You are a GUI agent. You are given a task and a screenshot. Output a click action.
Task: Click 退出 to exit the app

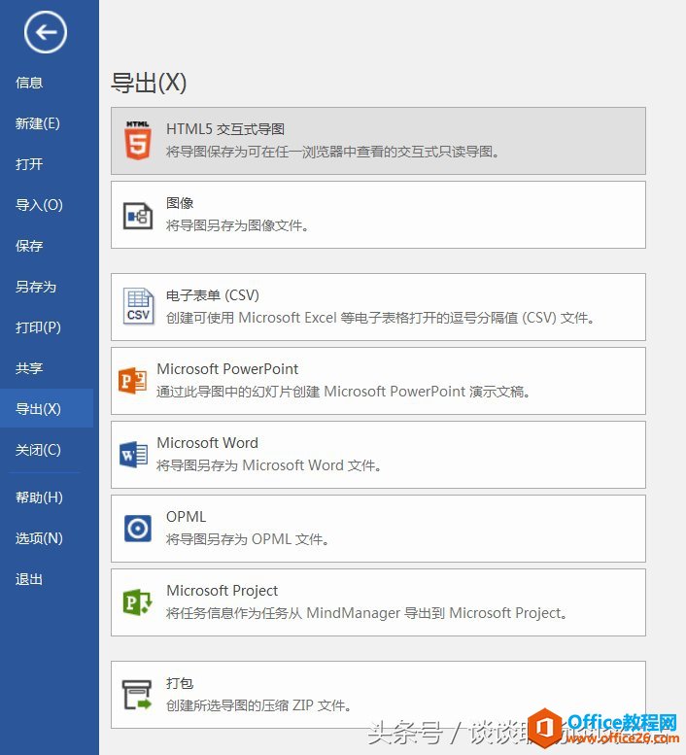(29, 579)
